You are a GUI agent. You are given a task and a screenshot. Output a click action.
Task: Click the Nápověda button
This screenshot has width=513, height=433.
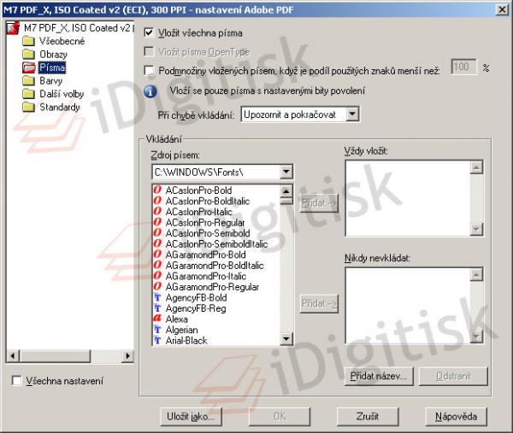(x=456, y=416)
